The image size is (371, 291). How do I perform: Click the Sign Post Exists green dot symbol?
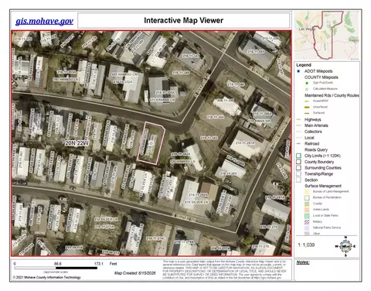pyautogui.click(x=307, y=83)
